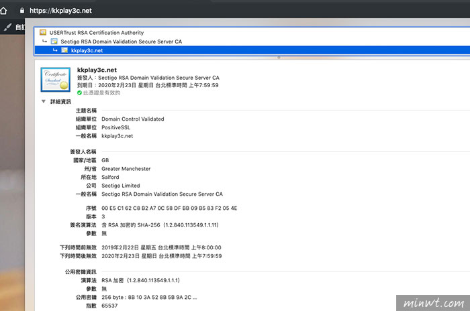
Task: Click the Sectigo intermediate certificate icon
Action: [x=54, y=42]
